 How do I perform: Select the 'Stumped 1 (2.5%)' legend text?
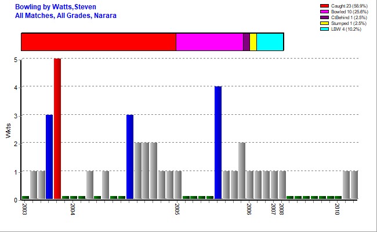(349, 23)
